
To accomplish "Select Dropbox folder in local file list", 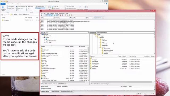I will (44, 60).
